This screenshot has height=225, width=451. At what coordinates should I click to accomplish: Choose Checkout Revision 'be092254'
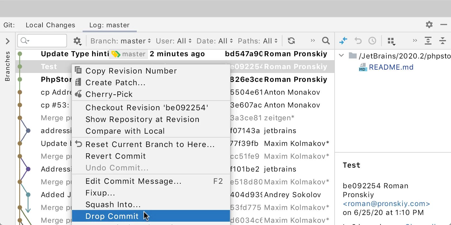pyautogui.click(x=151, y=107)
